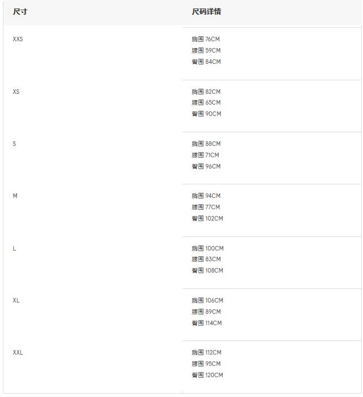This screenshot has width=363, height=397.
Task: Click the 腰围 59CM measurement text
Action: coord(206,50)
